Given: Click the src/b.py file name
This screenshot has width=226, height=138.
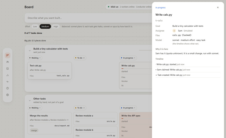Looking at the screenshot, I should tap(111, 135).
